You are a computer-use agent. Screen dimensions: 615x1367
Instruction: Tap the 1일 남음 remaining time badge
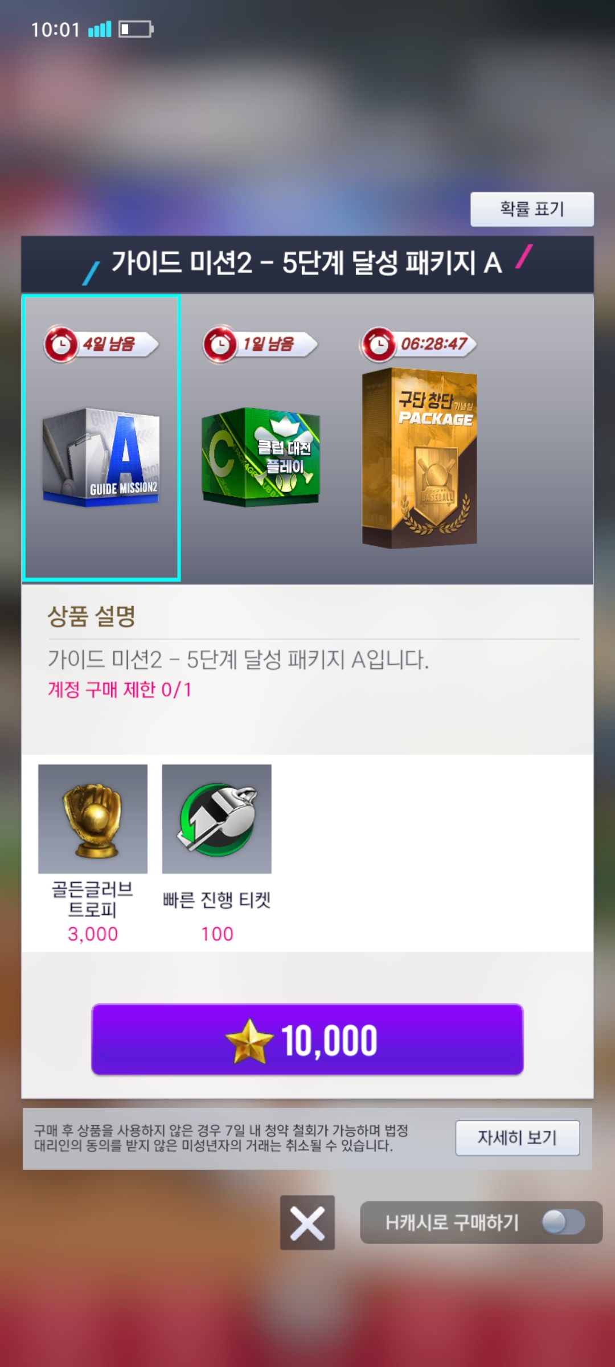pos(260,344)
